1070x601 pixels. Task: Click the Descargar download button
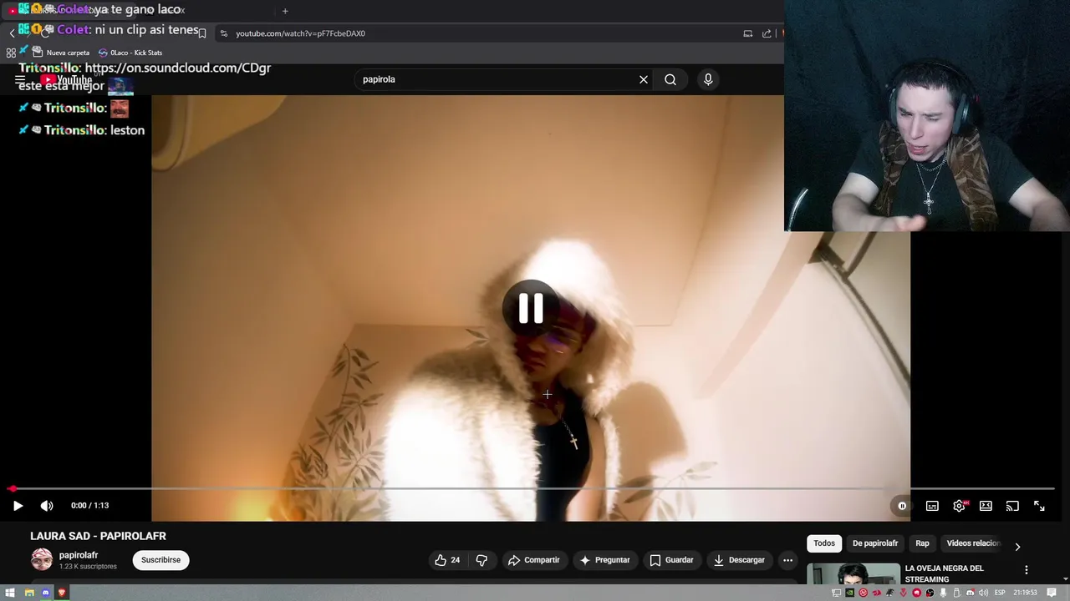[739, 560]
